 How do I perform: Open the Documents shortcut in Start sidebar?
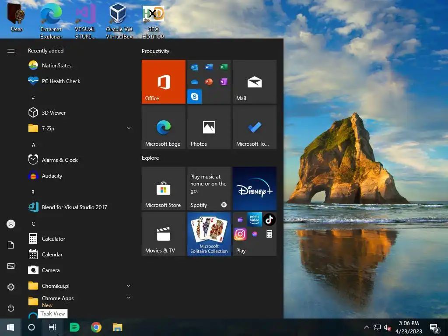coord(11,245)
